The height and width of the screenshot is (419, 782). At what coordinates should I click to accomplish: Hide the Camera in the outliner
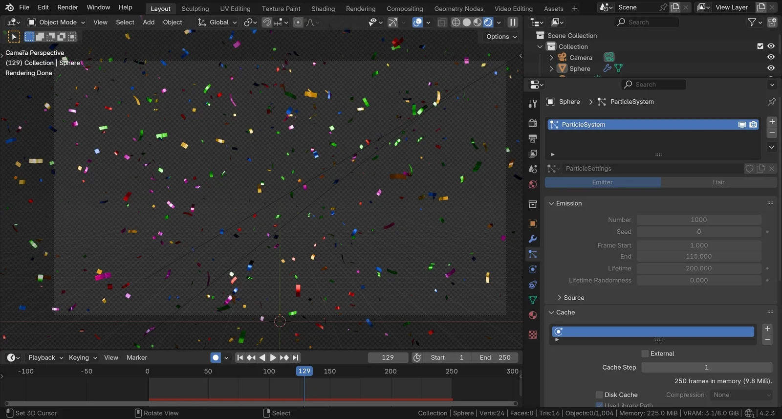771,57
